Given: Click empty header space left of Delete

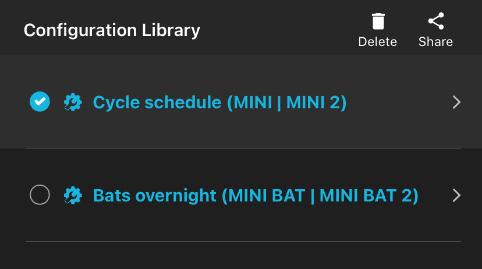Looking at the screenshot, I should [x=279, y=29].
